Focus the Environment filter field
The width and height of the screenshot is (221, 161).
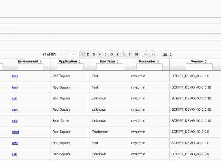(x=30, y=67)
